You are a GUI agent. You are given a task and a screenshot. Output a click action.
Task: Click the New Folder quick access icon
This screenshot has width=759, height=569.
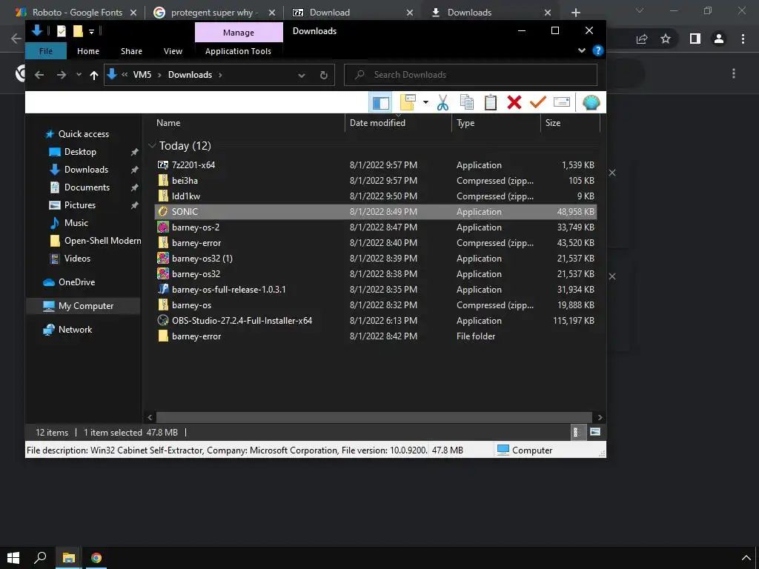(x=77, y=31)
